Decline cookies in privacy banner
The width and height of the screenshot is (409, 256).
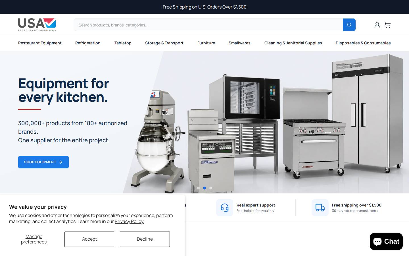coord(145,239)
